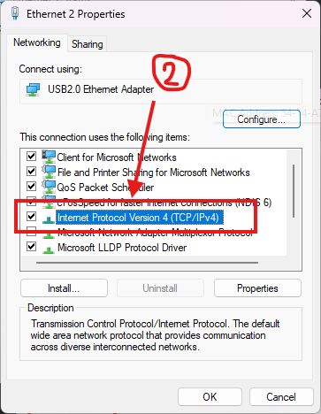This screenshot has height=414, width=321.
Task: Select the Client for Microsoft Networks icon
Action: tap(49, 157)
